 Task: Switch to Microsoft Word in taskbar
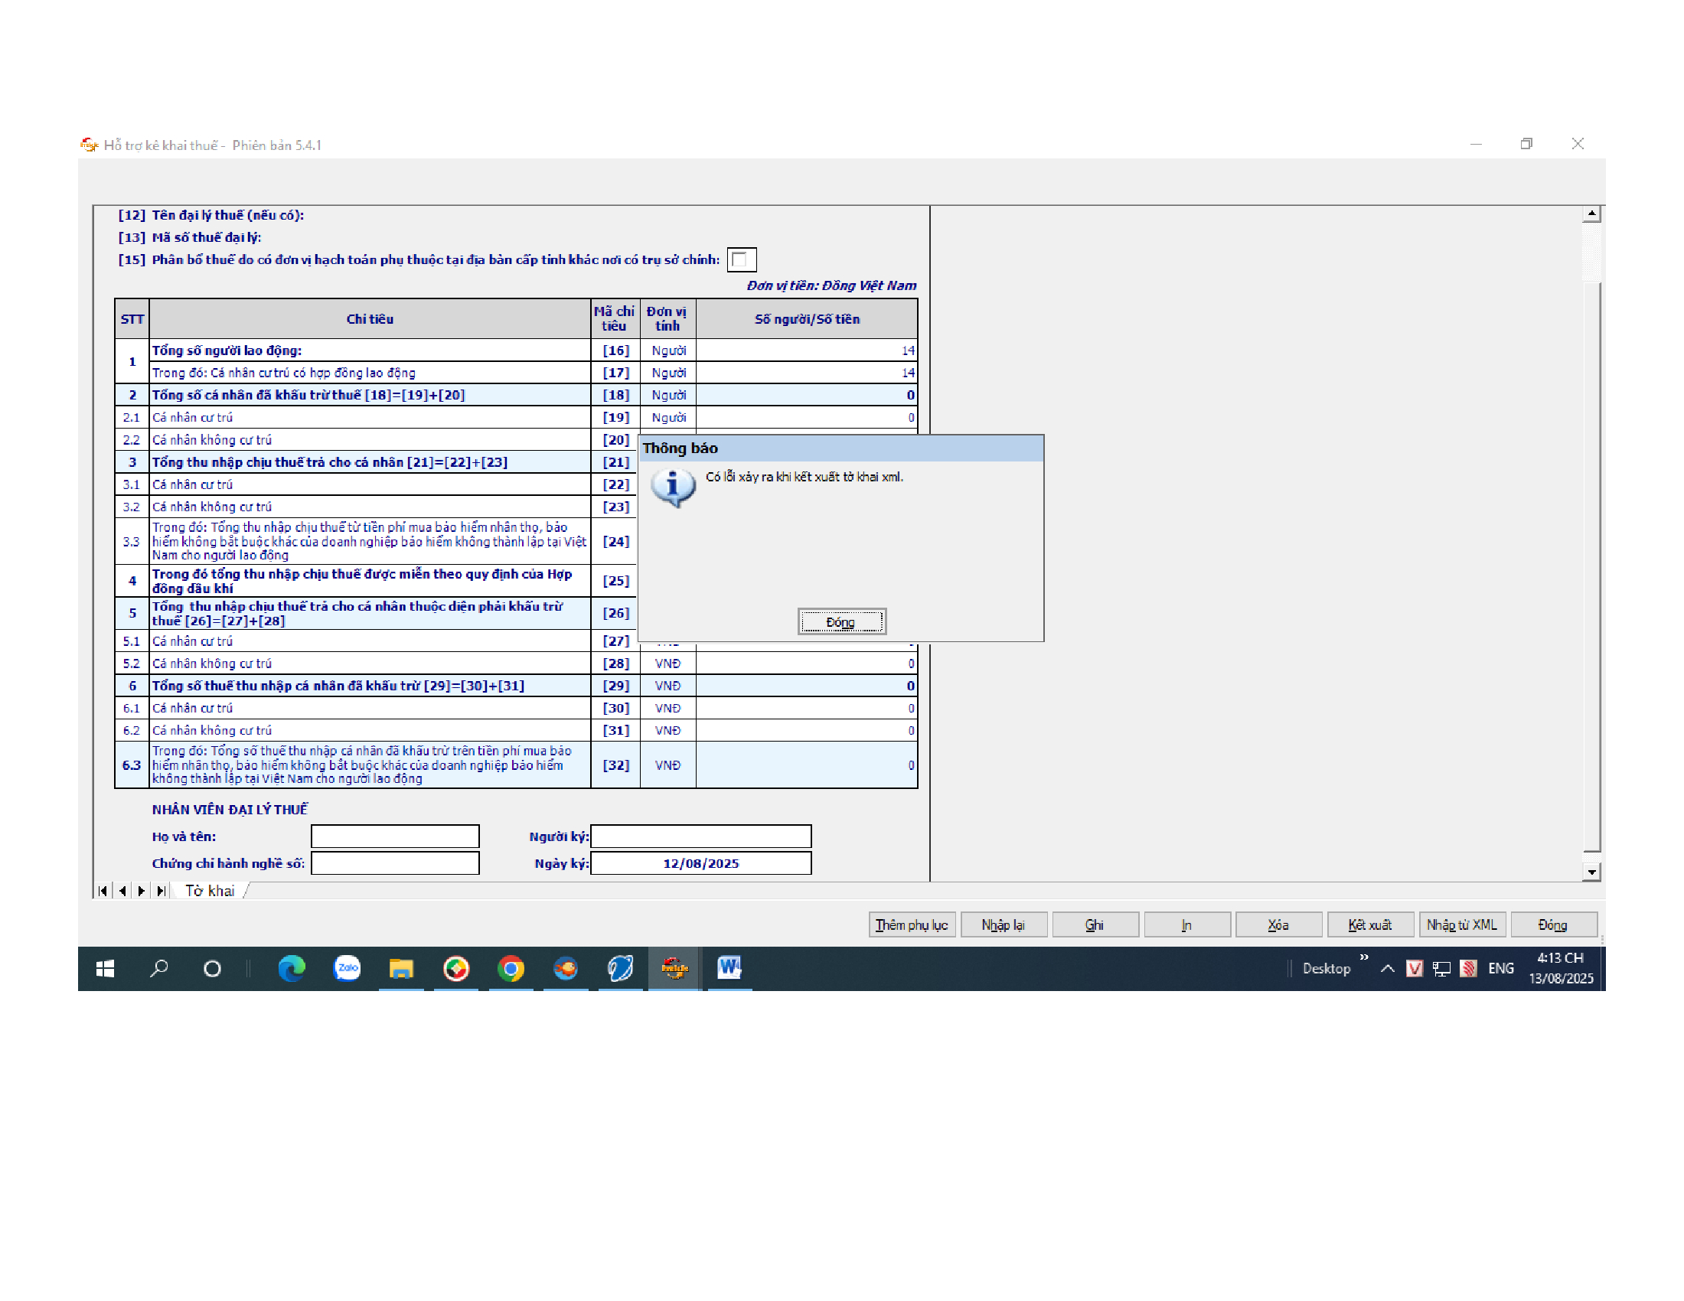pos(729,968)
